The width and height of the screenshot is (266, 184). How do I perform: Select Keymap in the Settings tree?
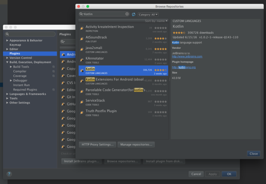pyautogui.click(x=15, y=45)
